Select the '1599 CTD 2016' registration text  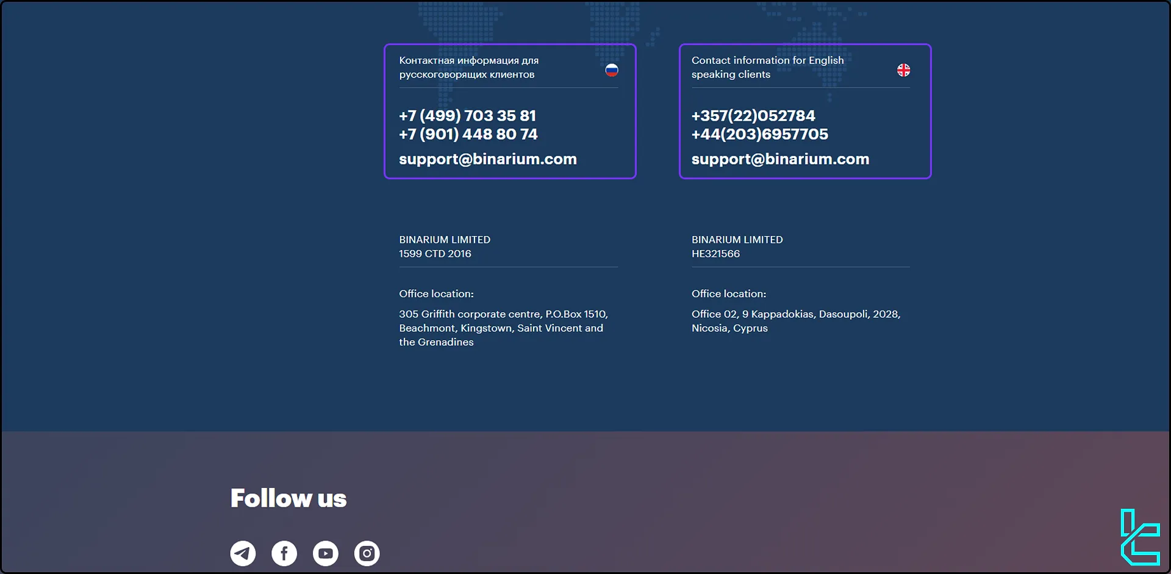point(435,254)
